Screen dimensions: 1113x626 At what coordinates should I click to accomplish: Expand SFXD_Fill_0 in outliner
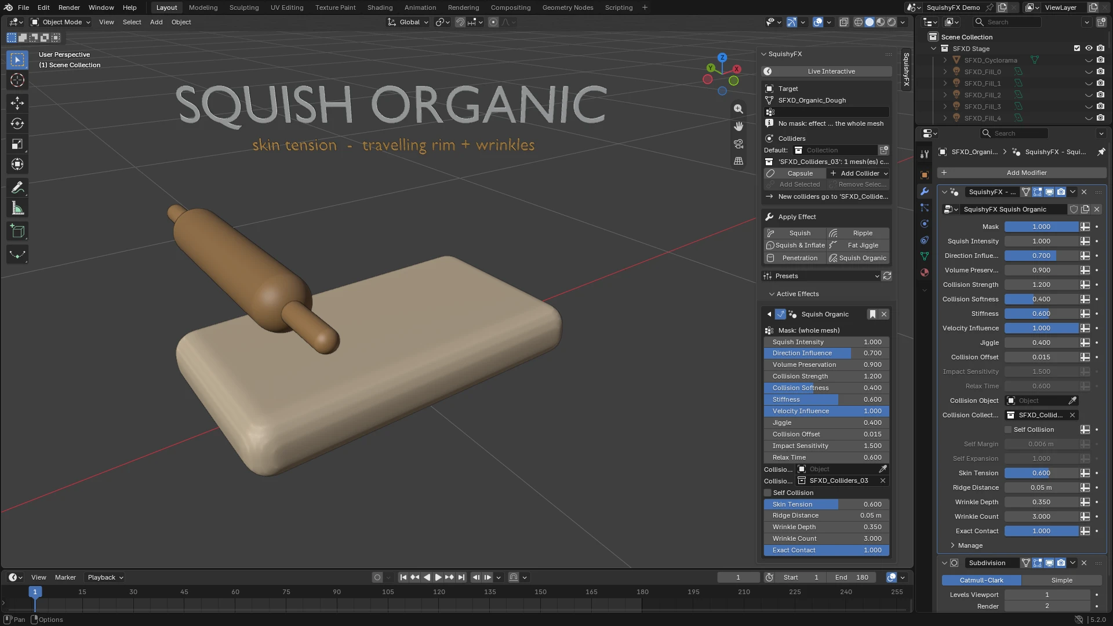tap(945, 72)
